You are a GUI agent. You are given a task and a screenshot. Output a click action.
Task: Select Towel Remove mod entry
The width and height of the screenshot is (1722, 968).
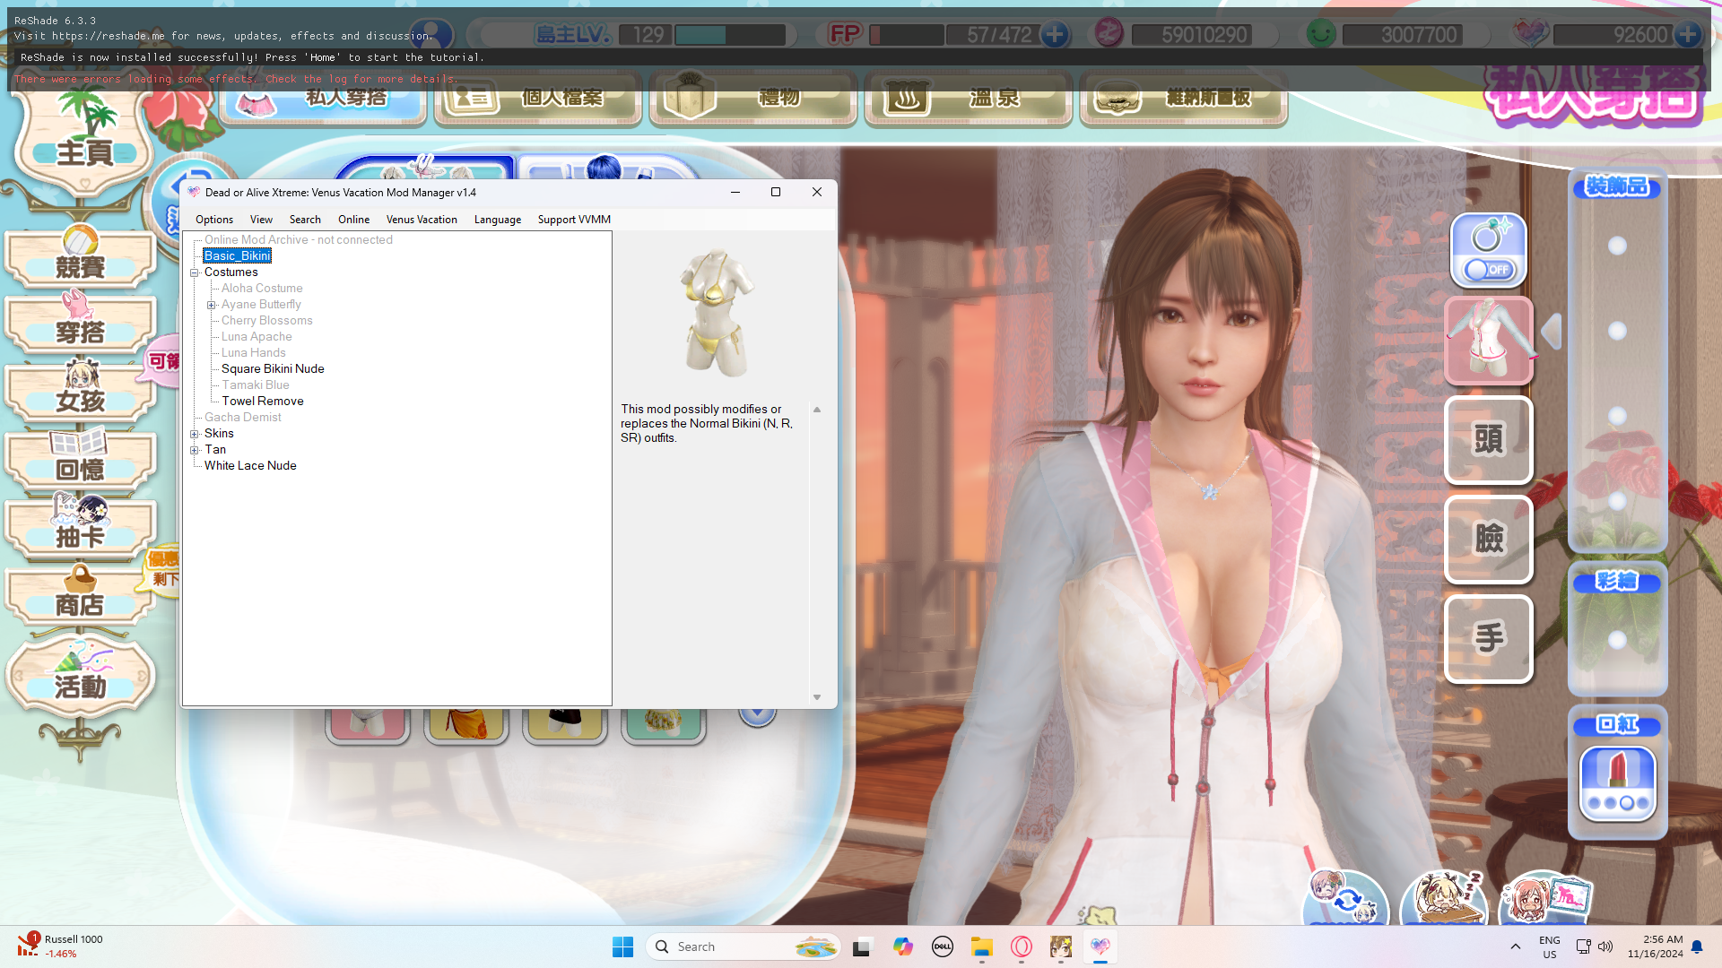[263, 402]
